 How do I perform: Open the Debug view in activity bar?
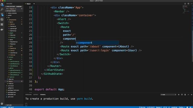point(2,19)
